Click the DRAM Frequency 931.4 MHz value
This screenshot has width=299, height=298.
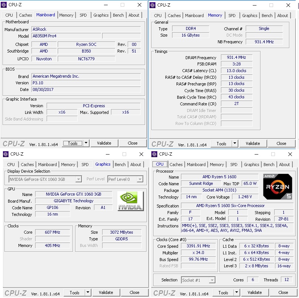pyautogui.click(x=236, y=57)
